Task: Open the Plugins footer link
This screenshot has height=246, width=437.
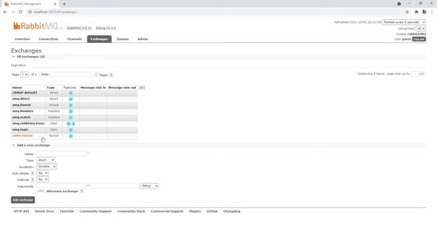Action: point(195,211)
